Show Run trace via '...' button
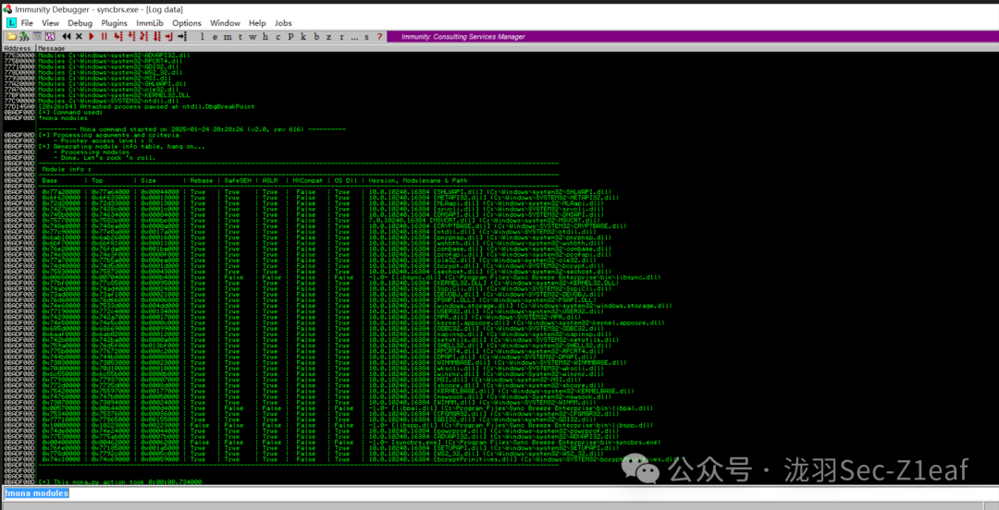This screenshot has height=510, width=999. pos(354,37)
